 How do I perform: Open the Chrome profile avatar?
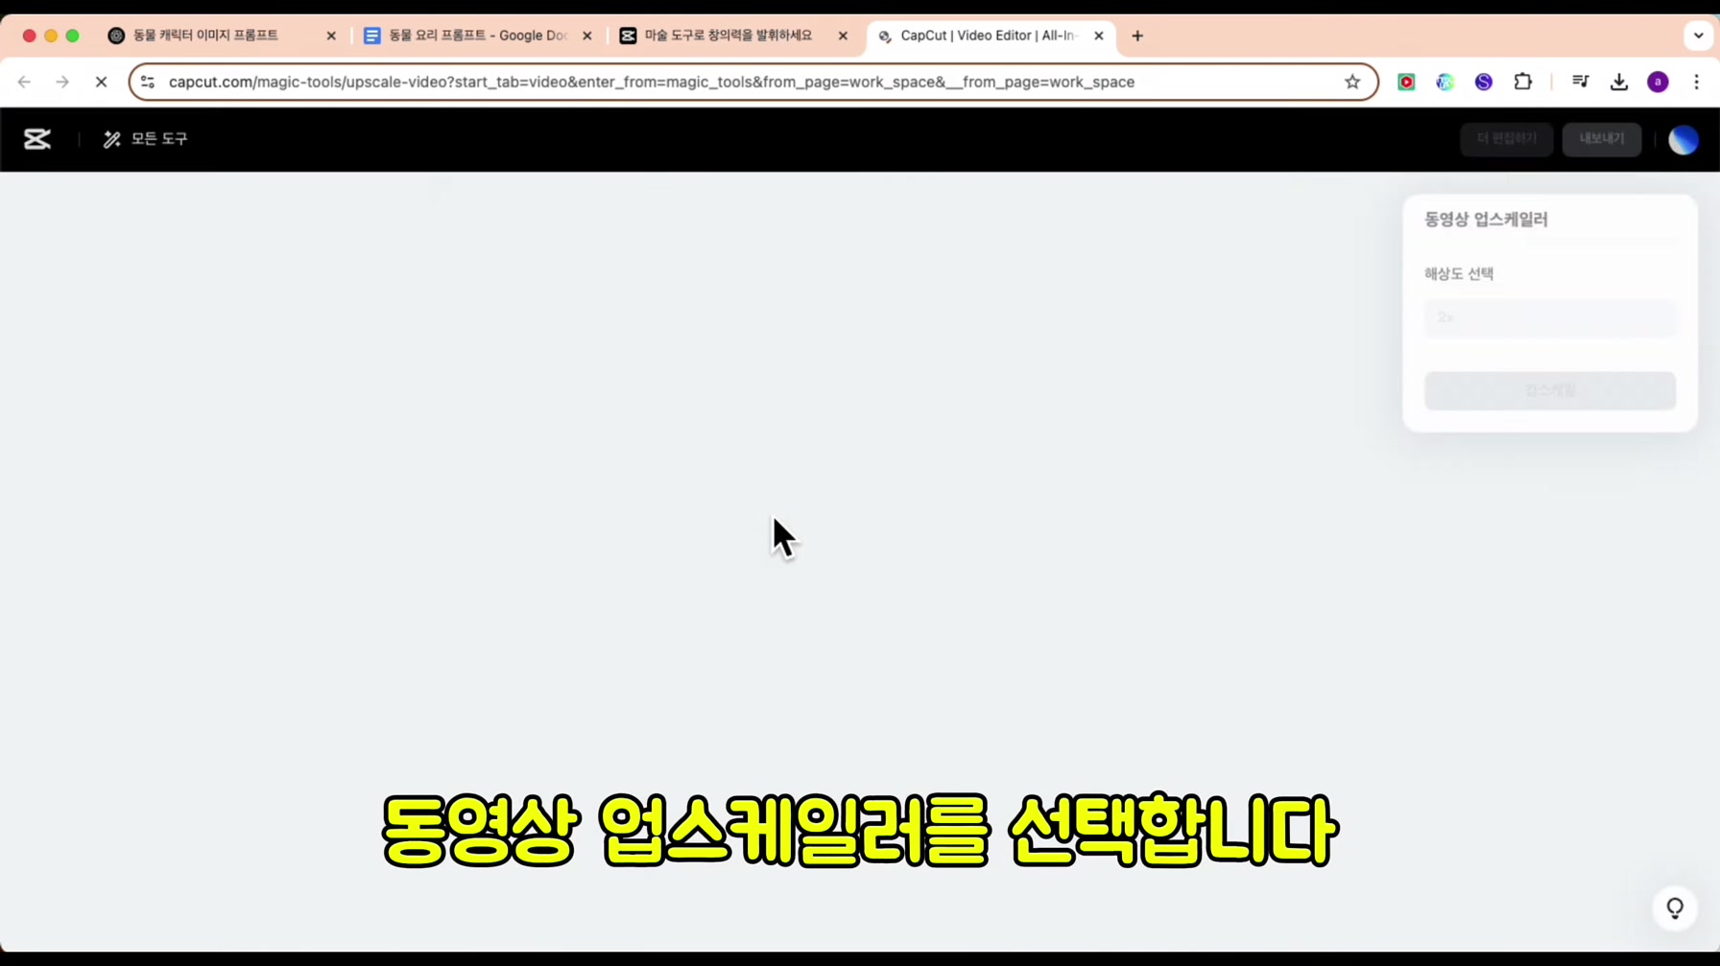coord(1658,82)
